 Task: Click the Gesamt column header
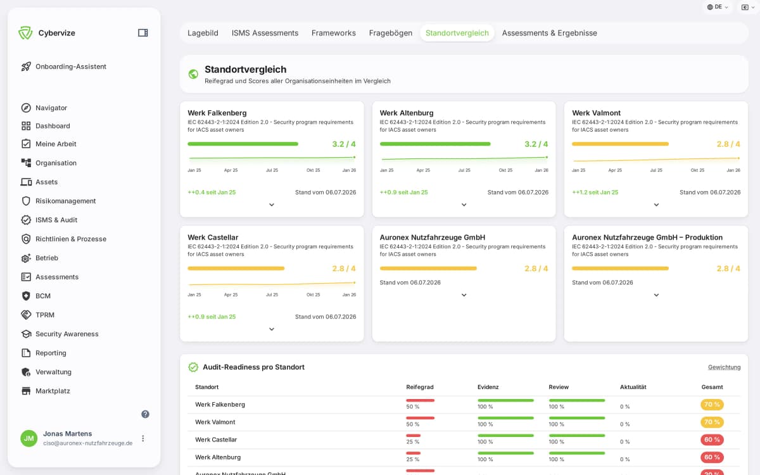click(x=712, y=387)
